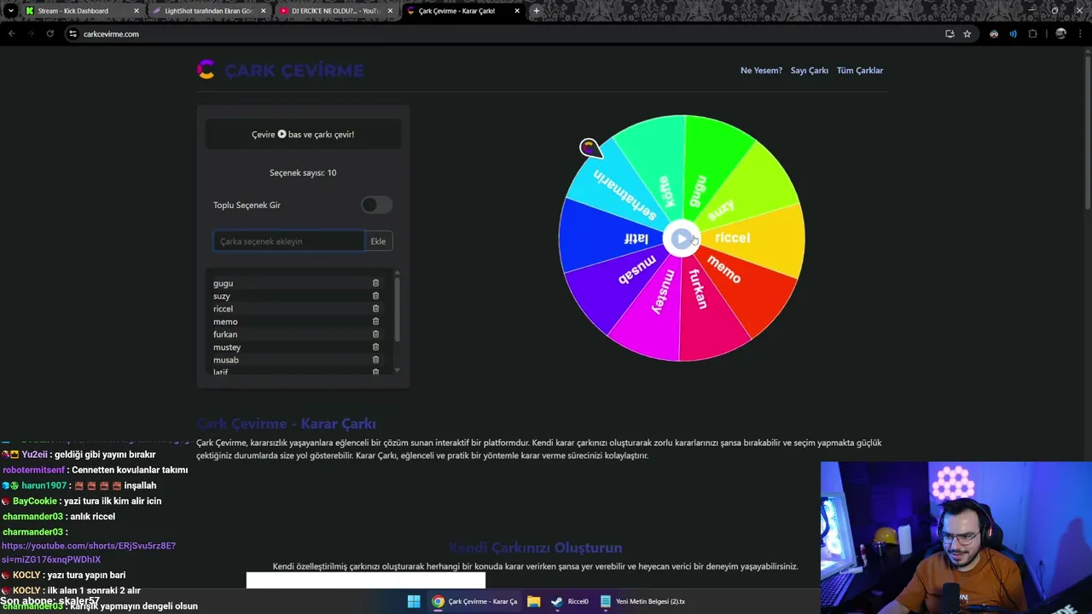Select the gugu row text in list
1092x614 pixels.
pos(223,283)
